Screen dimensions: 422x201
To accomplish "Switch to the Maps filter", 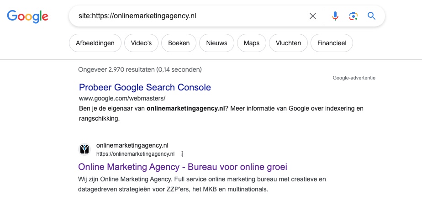I will tap(252, 43).
